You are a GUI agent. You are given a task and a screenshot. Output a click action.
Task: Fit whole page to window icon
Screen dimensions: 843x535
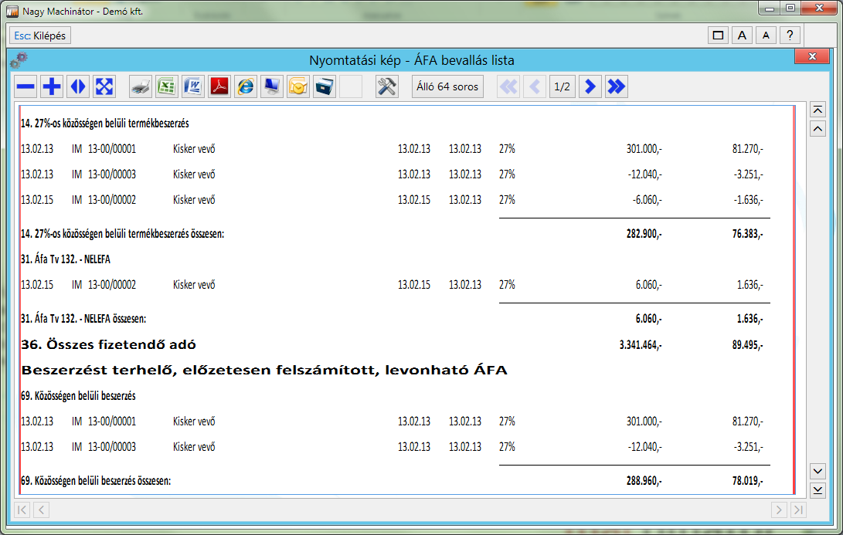pyautogui.click(x=104, y=86)
